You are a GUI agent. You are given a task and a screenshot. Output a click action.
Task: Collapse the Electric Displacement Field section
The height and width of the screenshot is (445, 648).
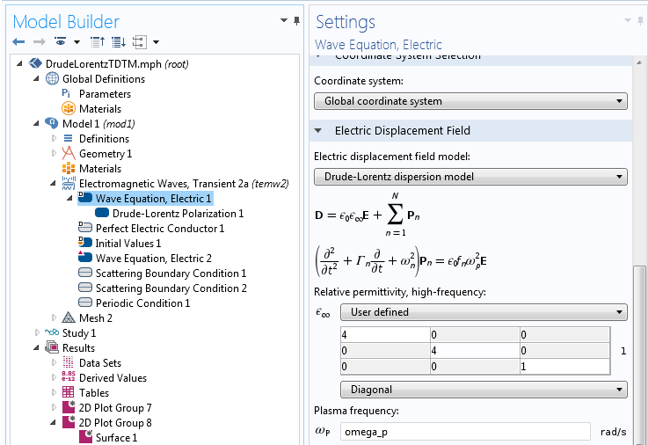318,131
